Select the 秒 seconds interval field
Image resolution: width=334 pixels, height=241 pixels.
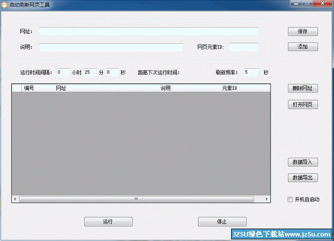[112, 73]
